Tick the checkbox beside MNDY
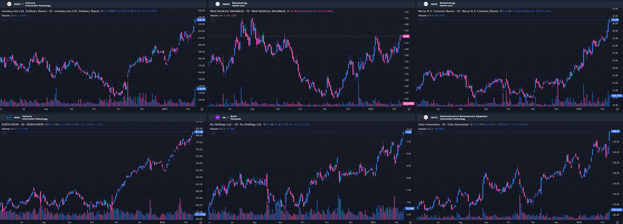 [3, 4]
